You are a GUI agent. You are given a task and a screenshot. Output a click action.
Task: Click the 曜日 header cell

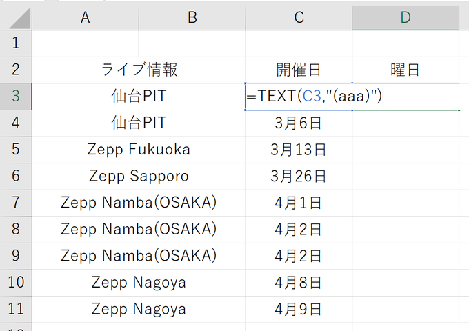pyautogui.click(x=406, y=70)
